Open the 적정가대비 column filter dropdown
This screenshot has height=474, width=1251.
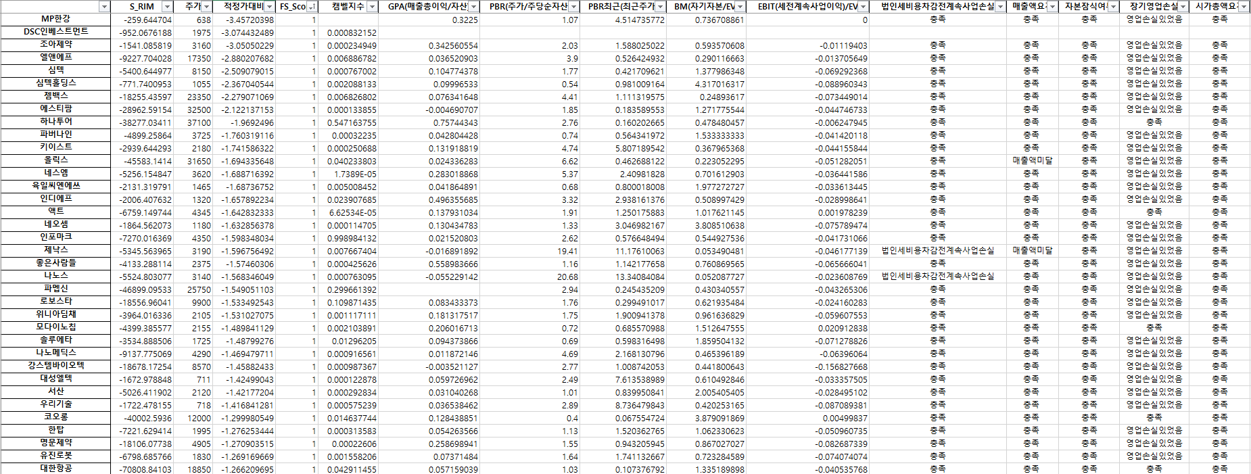point(269,7)
